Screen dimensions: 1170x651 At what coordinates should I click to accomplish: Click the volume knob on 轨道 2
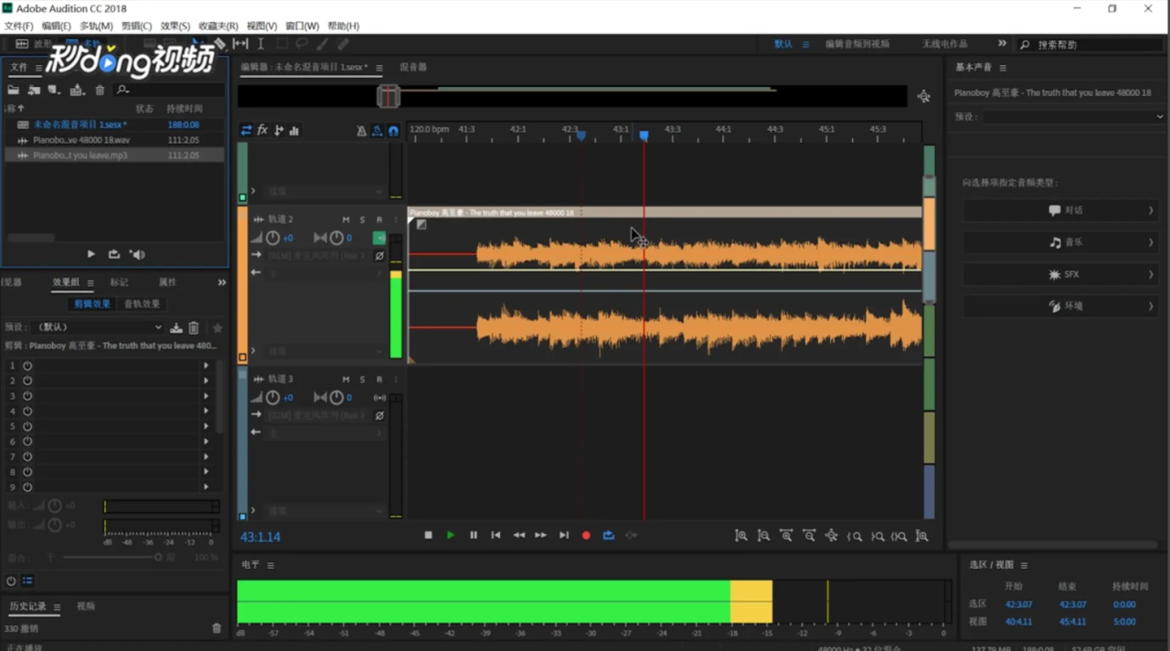point(272,239)
